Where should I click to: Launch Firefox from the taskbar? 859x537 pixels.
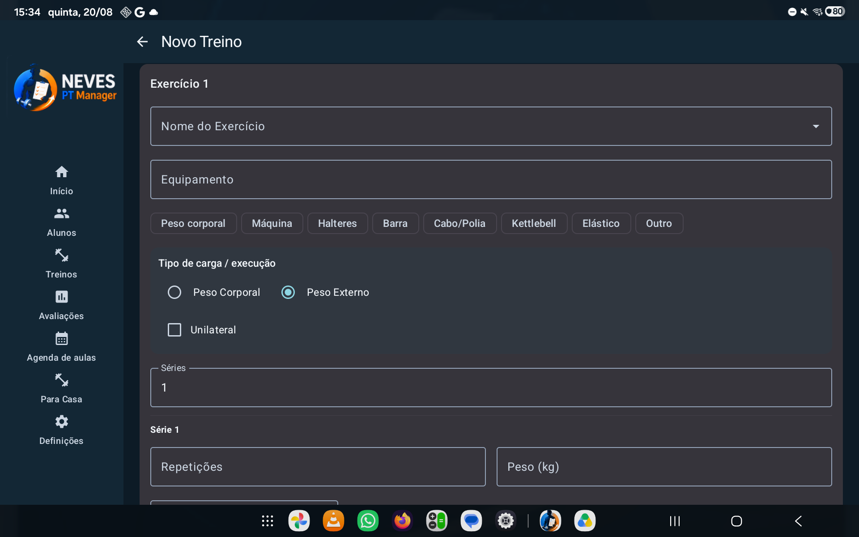tap(402, 521)
